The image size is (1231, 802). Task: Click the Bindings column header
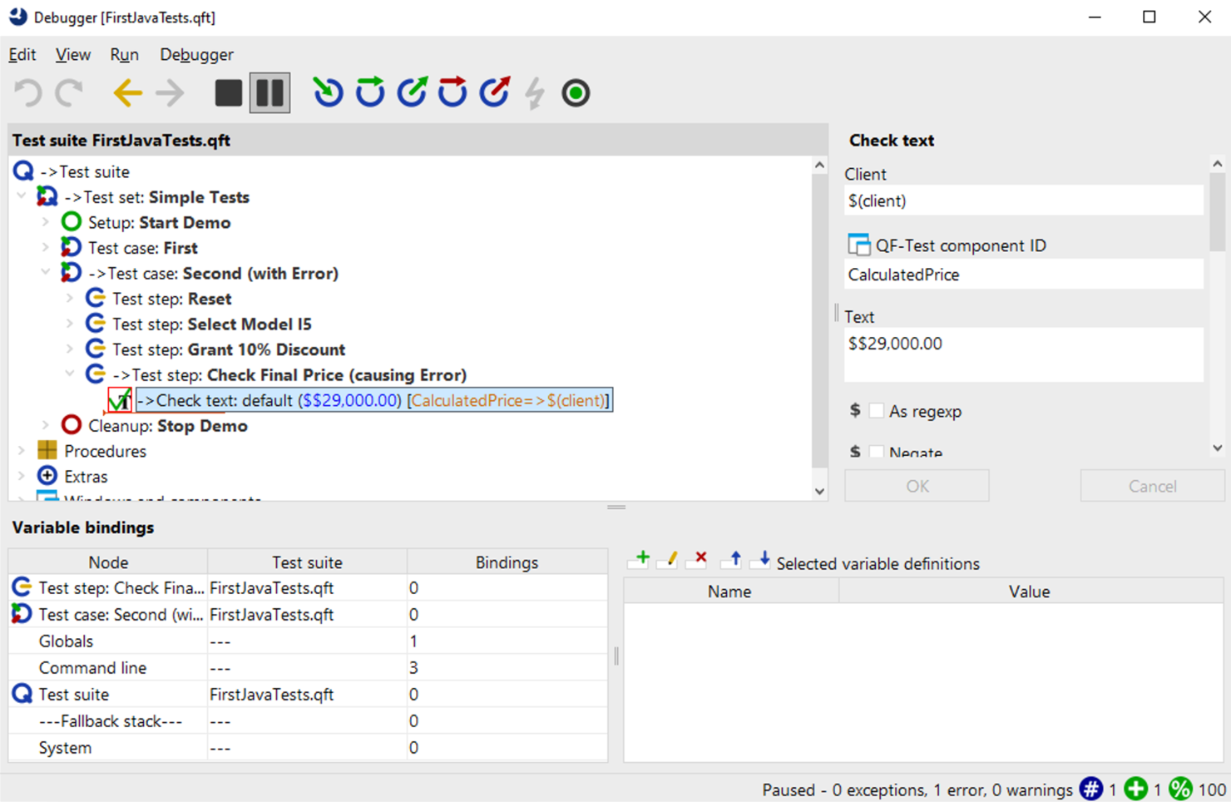point(507,562)
